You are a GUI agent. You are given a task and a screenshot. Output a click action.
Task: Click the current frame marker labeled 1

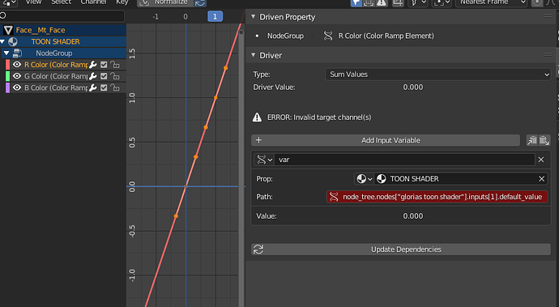(215, 16)
